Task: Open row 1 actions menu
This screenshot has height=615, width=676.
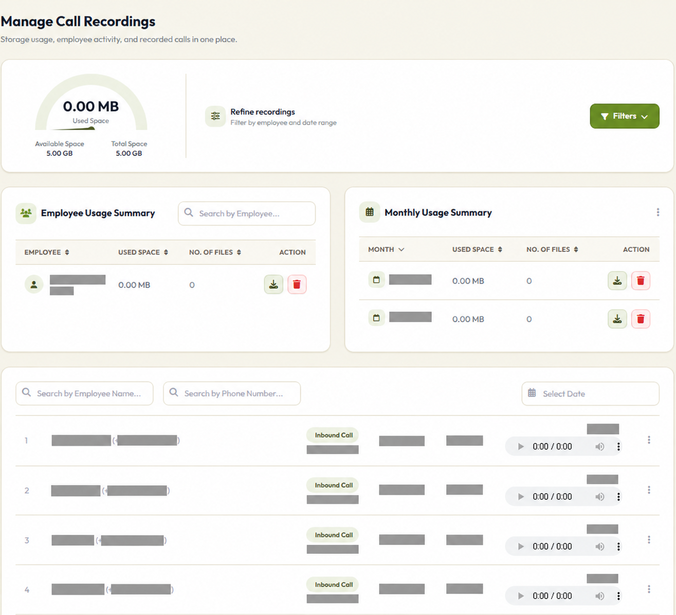Action: click(x=649, y=440)
